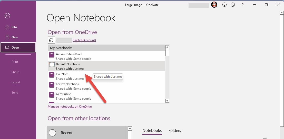Switch to the Notebooks tab

(x=152, y=131)
